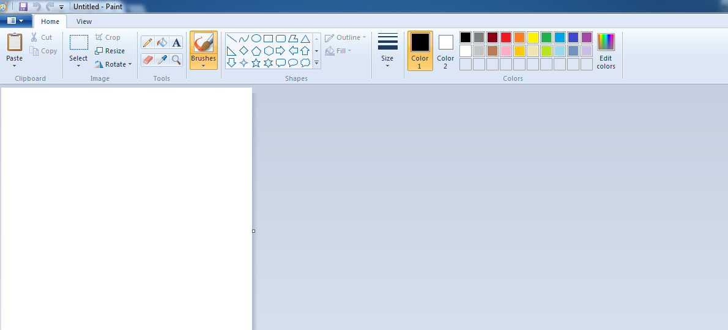Pick the Six-point star shape
The width and height of the screenshot is (728, 330).
(269, 62)
